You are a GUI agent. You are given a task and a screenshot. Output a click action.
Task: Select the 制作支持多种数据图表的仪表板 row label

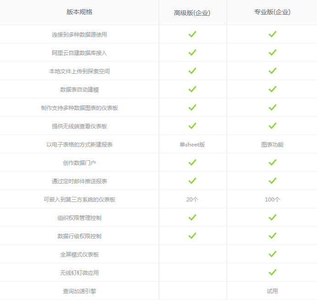point(79,108)
